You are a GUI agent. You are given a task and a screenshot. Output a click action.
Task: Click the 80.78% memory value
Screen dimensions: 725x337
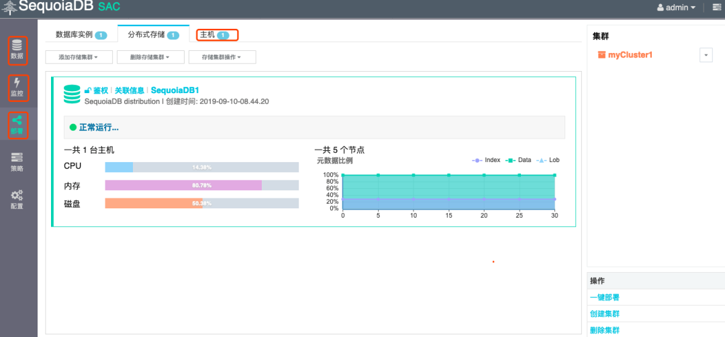(201, 185)
